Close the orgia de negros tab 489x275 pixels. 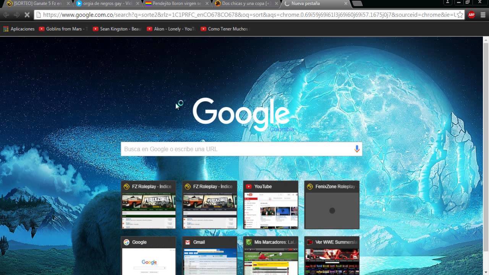point(138,3)
